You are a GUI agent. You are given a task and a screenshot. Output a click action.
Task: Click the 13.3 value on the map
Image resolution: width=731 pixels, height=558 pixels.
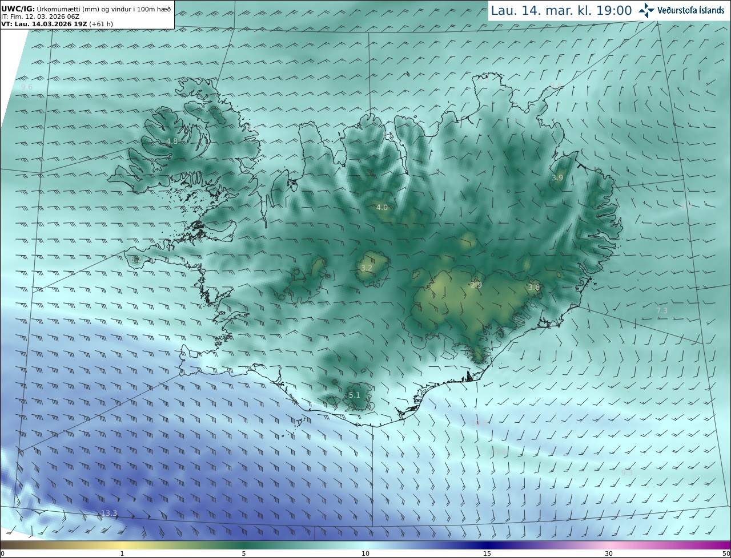(x=109, y=513)
